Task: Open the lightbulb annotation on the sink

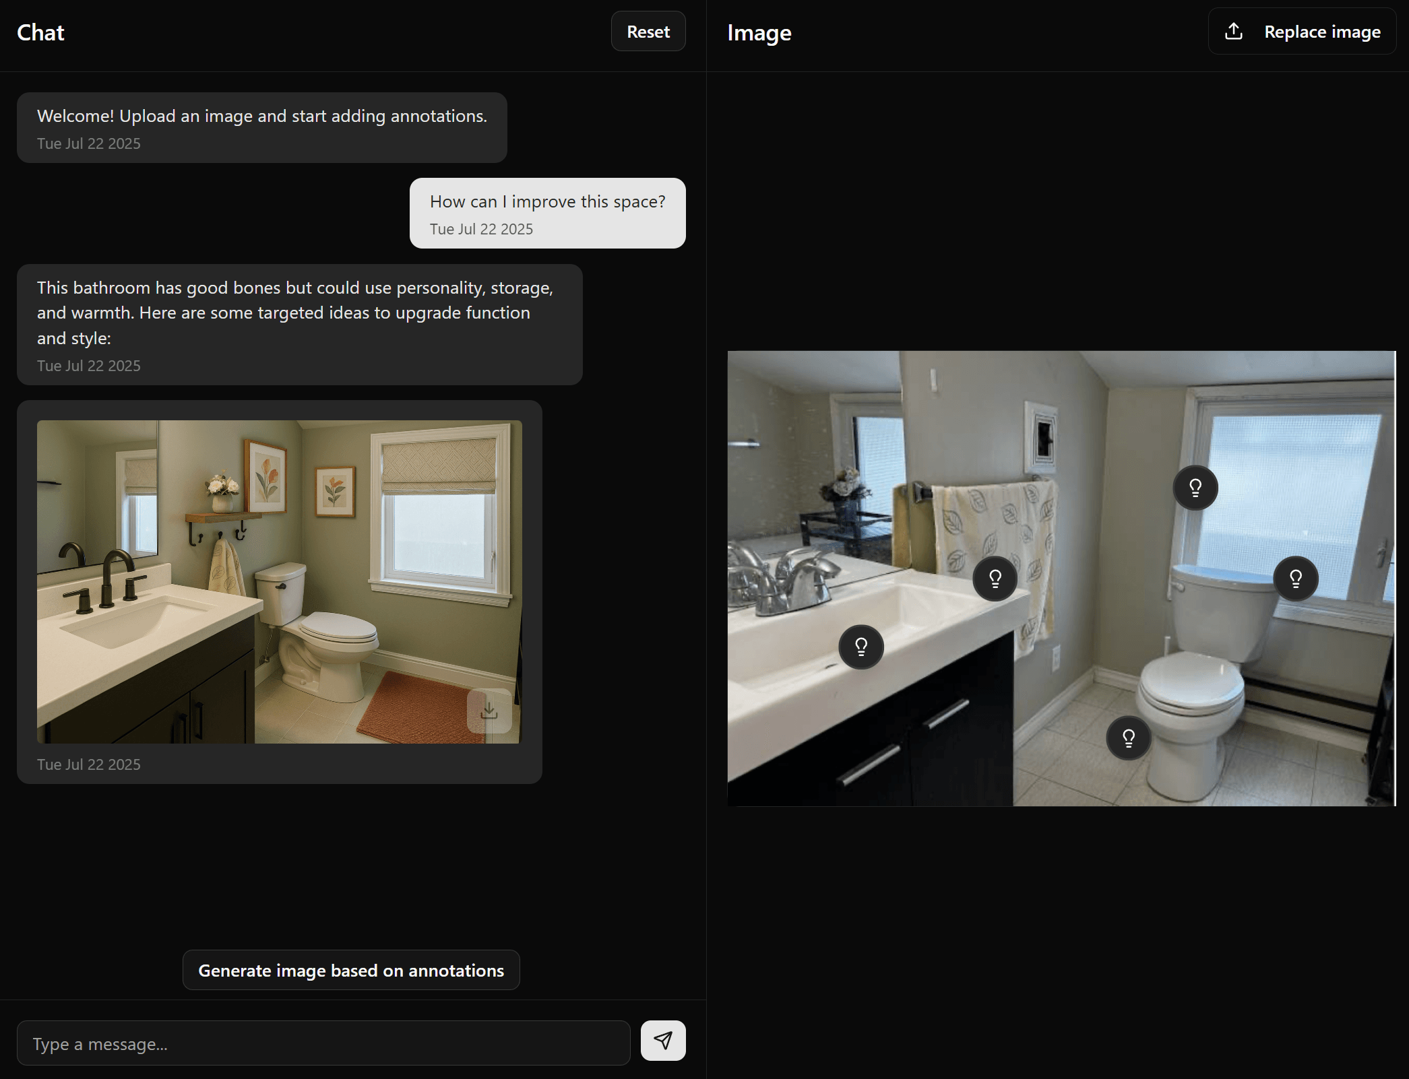Action: click(861, 647)
